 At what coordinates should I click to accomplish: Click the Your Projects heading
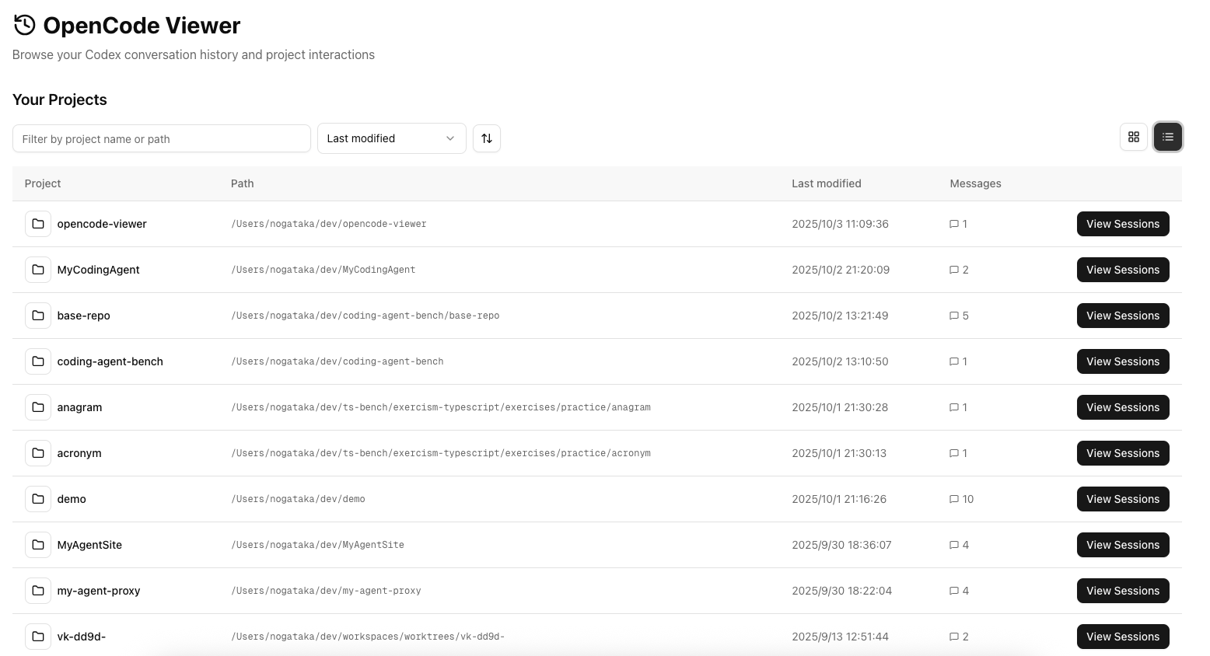click(x=60, y=99)
